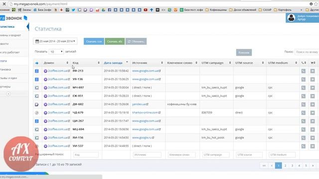This screenshot has width=319, height=179.
Task: Click cart order icon for row ЦИ-267
Action: 313,121
